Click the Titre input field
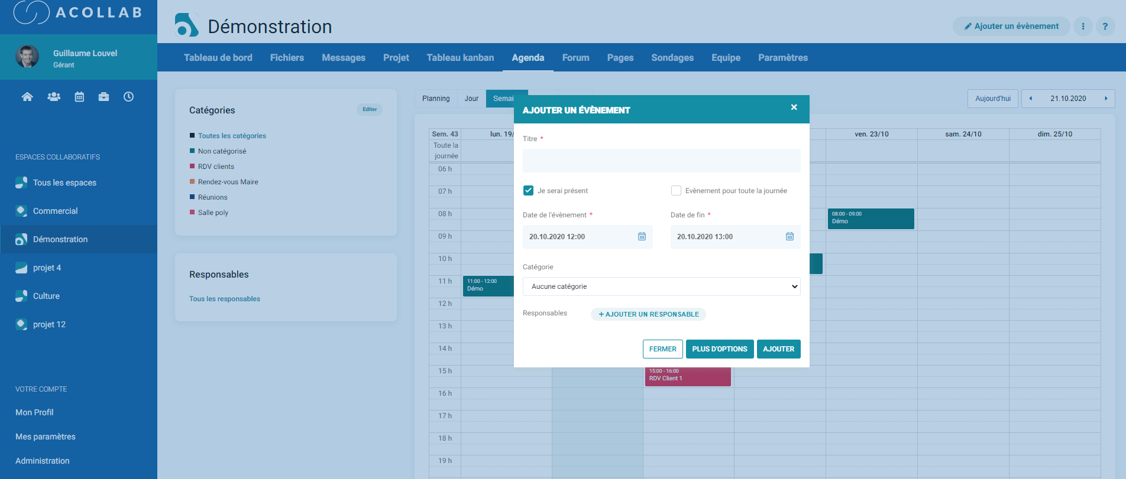Image resolution: width=1126 pixels, height=479 pixels. 661,161
